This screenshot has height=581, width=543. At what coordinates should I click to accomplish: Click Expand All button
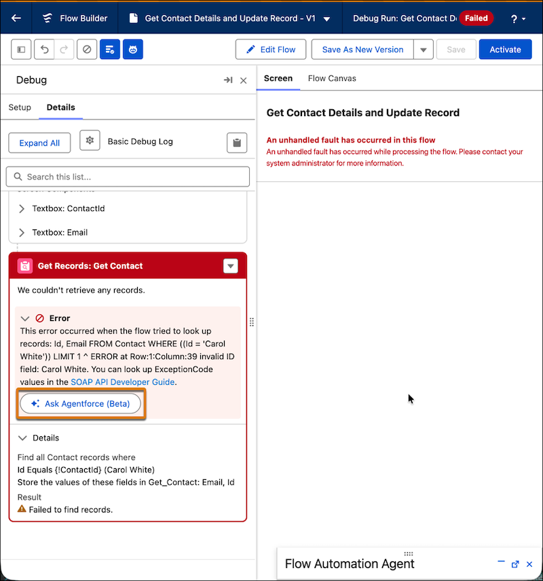(39, 143)
